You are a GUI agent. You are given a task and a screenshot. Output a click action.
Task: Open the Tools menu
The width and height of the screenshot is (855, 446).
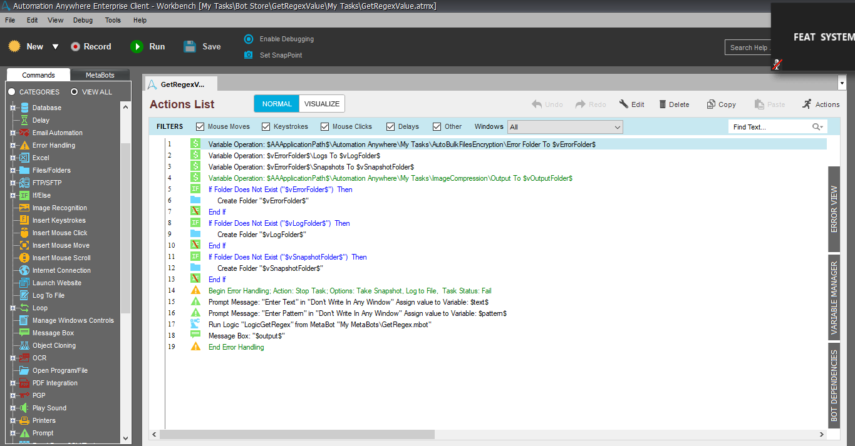tap(113, 20)
